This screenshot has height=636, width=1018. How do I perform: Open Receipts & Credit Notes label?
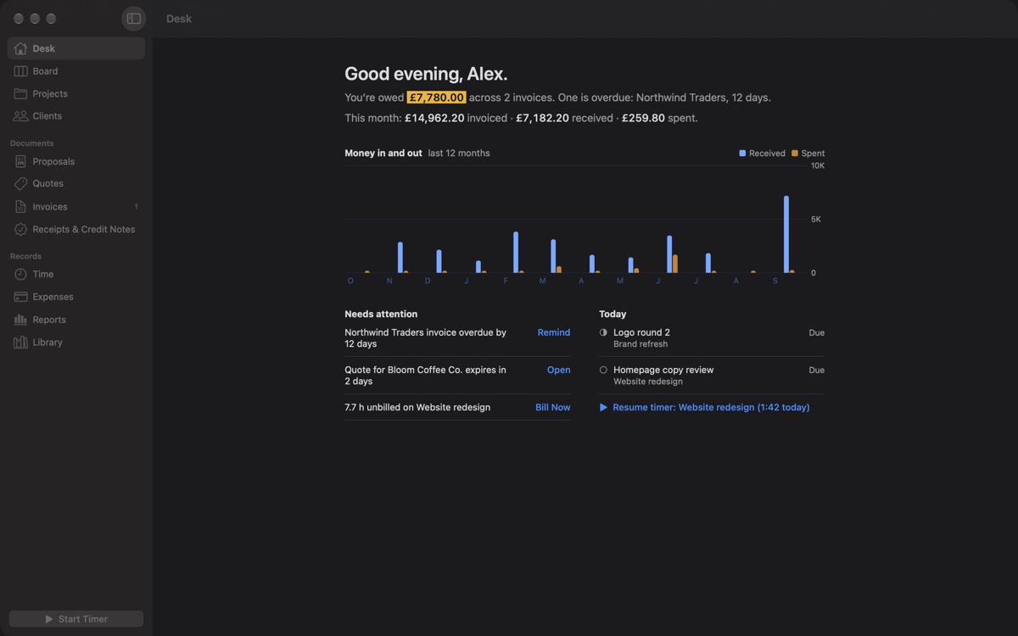pyautogui.click(x=83, y=229)
